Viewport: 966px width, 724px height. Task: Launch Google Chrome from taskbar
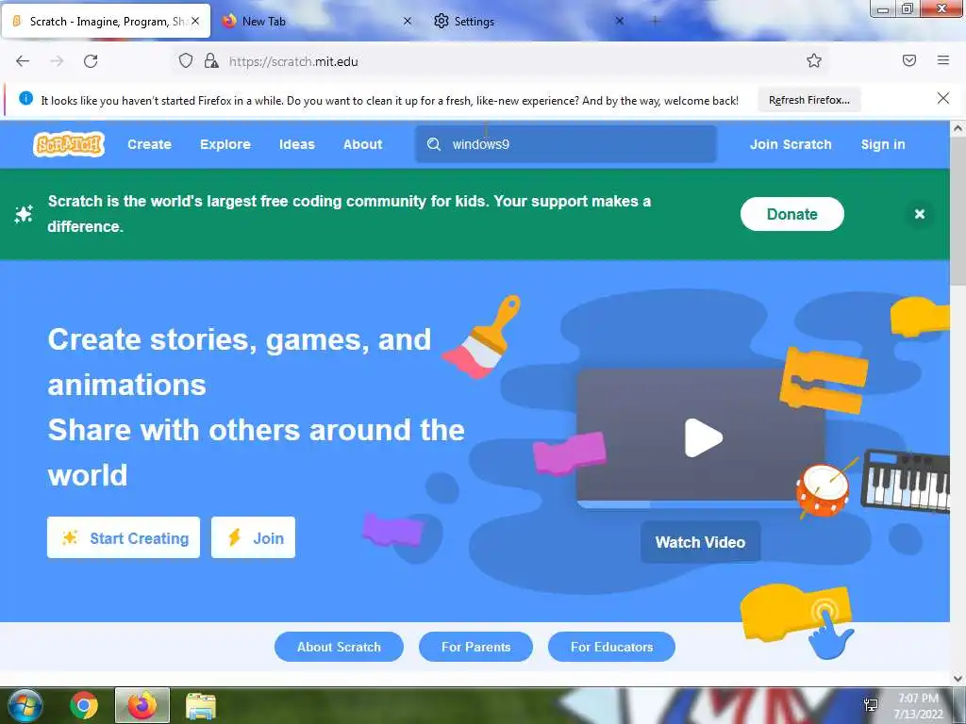click(x=84, y=705)
